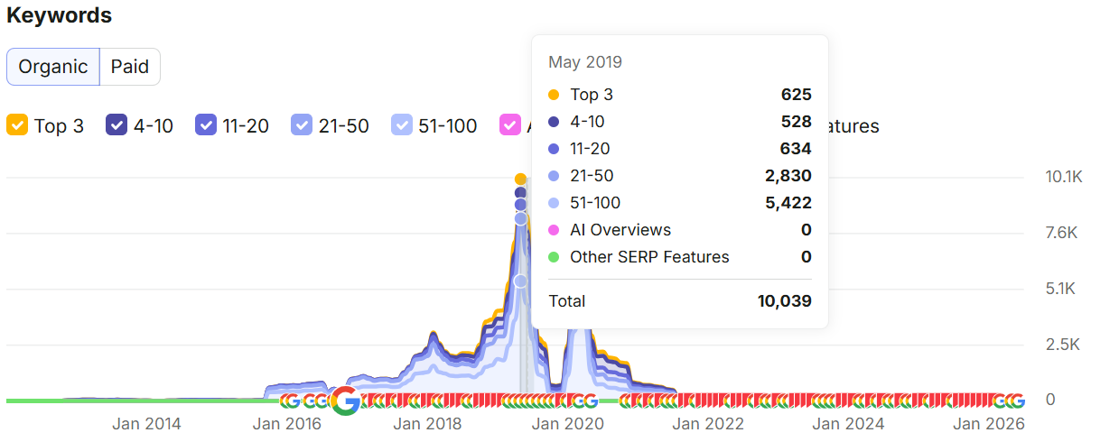This screenshot has width=1119, height=442.
Task: Click the first Google icon near Jan 2016
Action: (x=290, y=401)
